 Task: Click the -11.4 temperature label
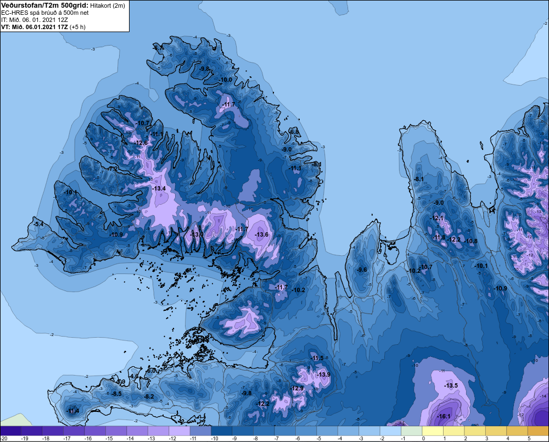[x=72, y=411]
